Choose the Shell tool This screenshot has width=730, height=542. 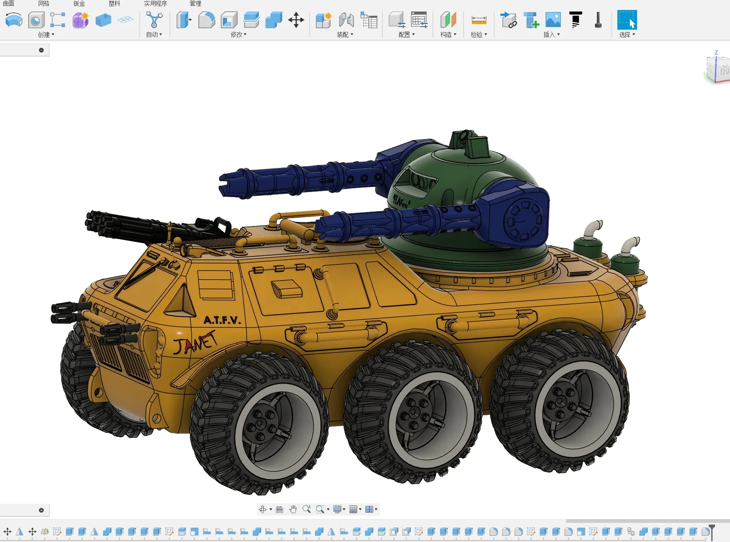[x=229, y=20]
